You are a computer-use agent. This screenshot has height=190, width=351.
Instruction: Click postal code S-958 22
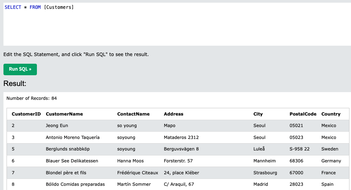299,149
